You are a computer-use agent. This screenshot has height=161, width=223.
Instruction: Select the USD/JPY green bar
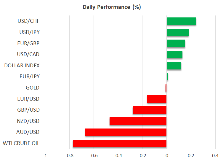177,32
